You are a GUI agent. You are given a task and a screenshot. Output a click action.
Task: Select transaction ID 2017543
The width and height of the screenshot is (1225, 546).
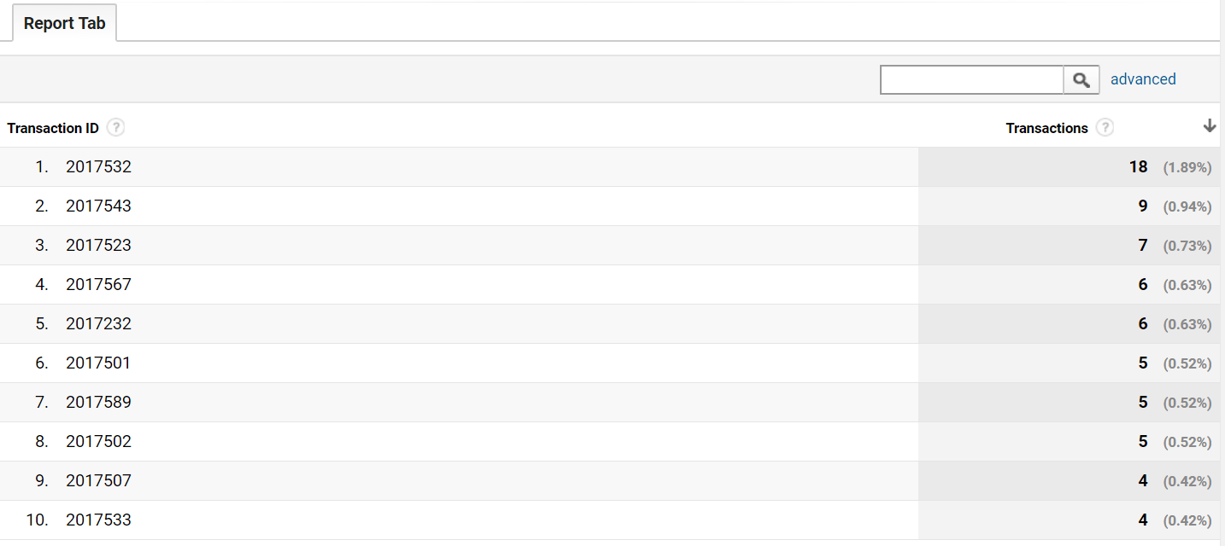click(98, 206)
